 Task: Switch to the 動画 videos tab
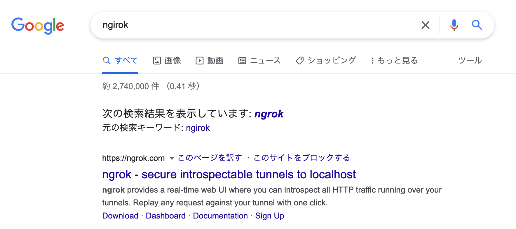point(210,61)
